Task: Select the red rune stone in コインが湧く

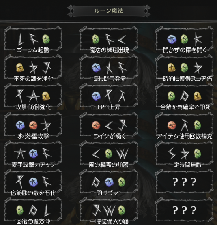Action: (96, 125)
